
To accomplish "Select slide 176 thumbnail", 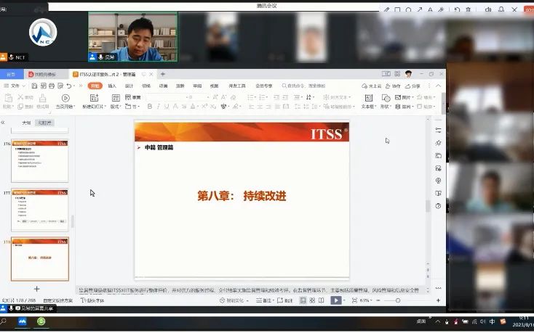I will click(x=40, y=161).
